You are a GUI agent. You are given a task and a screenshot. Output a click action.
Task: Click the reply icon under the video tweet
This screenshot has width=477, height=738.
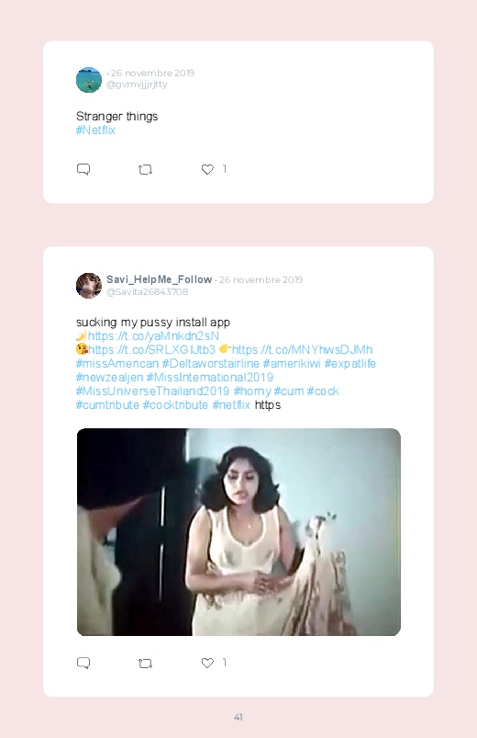point(83,663)
